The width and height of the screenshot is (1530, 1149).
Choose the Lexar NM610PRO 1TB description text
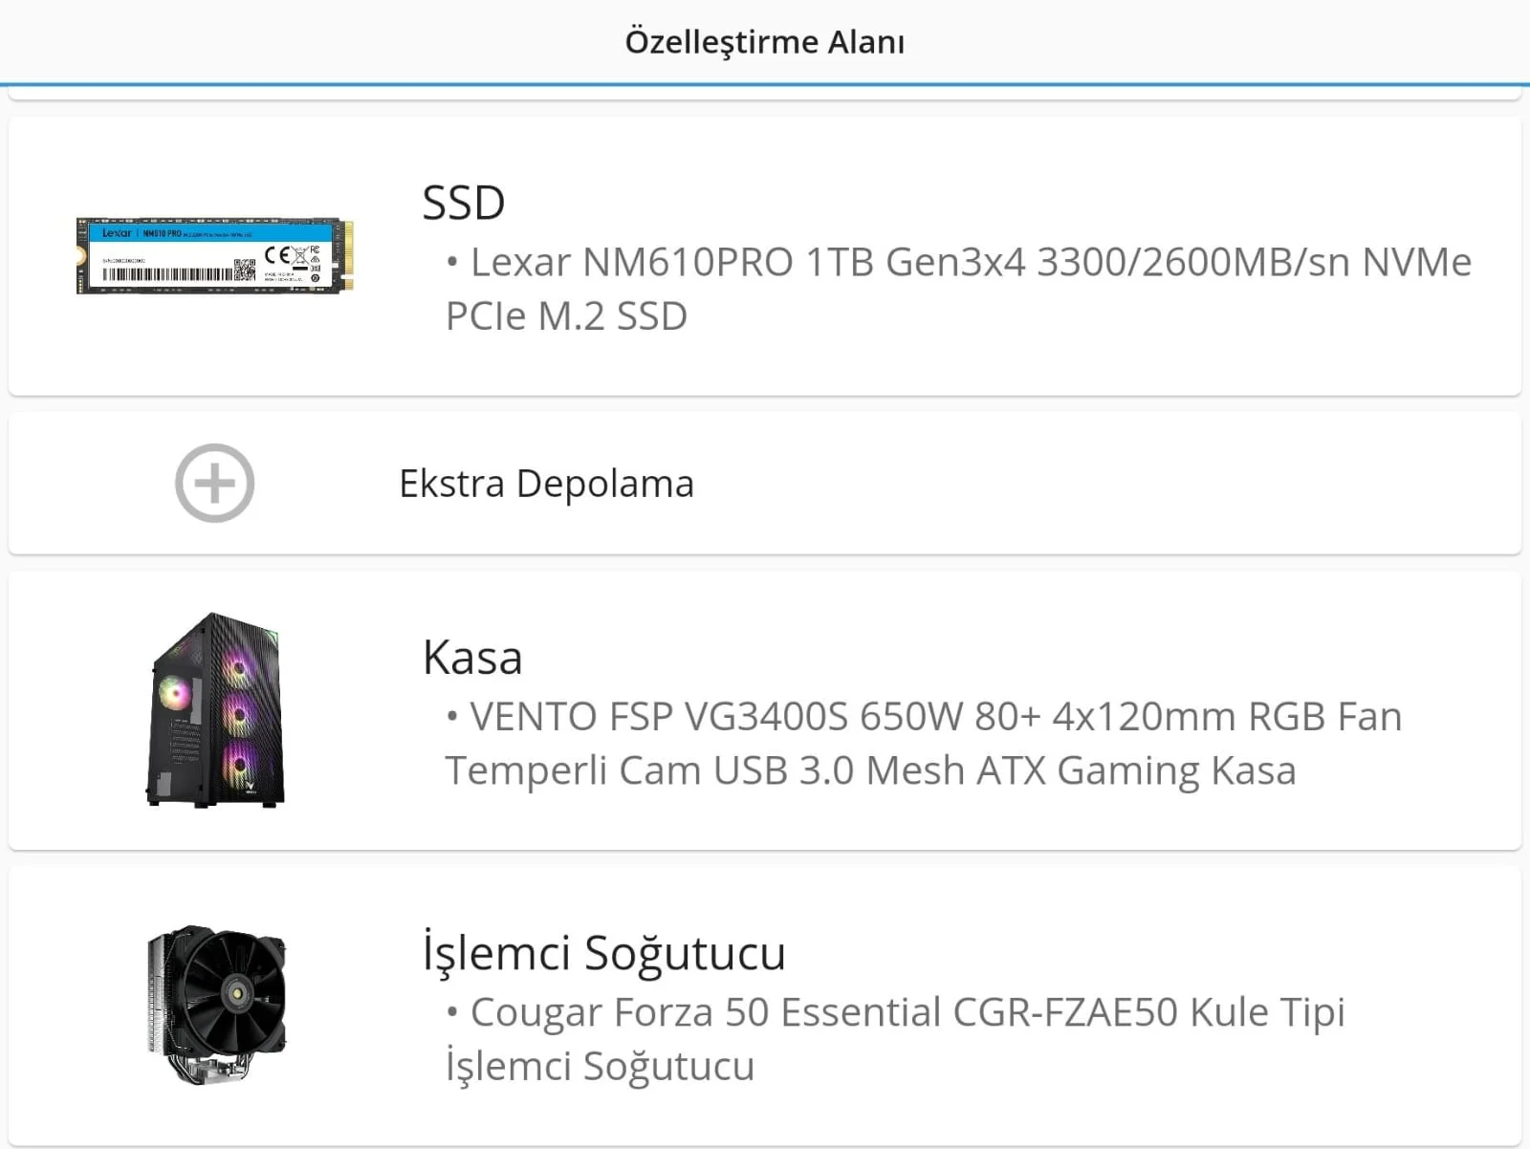956,289
